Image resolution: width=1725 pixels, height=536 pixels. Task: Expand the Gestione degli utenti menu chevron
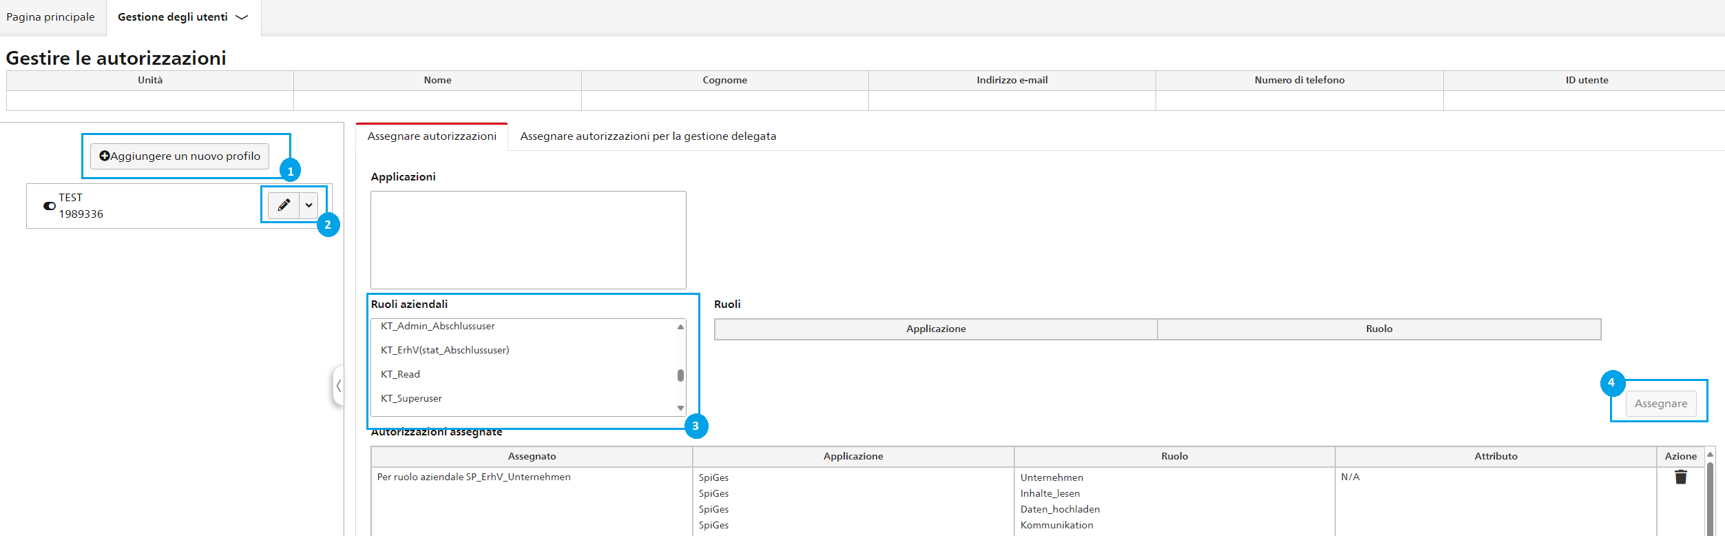(242, 17)
